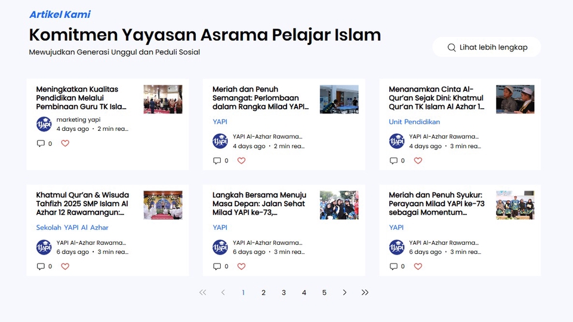Viewport: 573px width, 322px height.
Task: Click the Khatmul Qur'an Wisuda Tahfizh thumbnail
Action: pyautogui.click(x=162, y=205)
